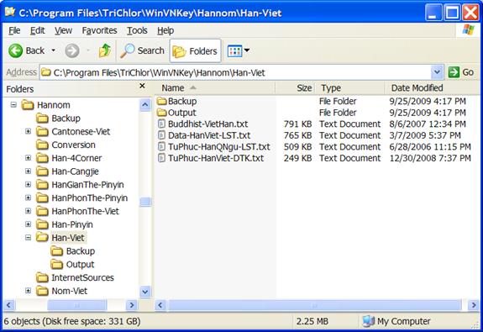Expand the HanPhonThe-Pinyin tree node
483x332 pixels.
click(x=28, y=198)
